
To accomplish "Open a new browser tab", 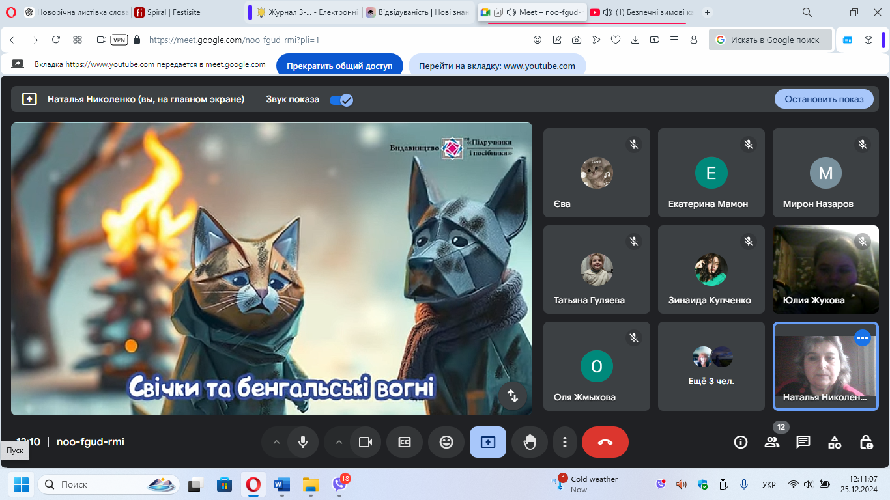I will 708,12.
